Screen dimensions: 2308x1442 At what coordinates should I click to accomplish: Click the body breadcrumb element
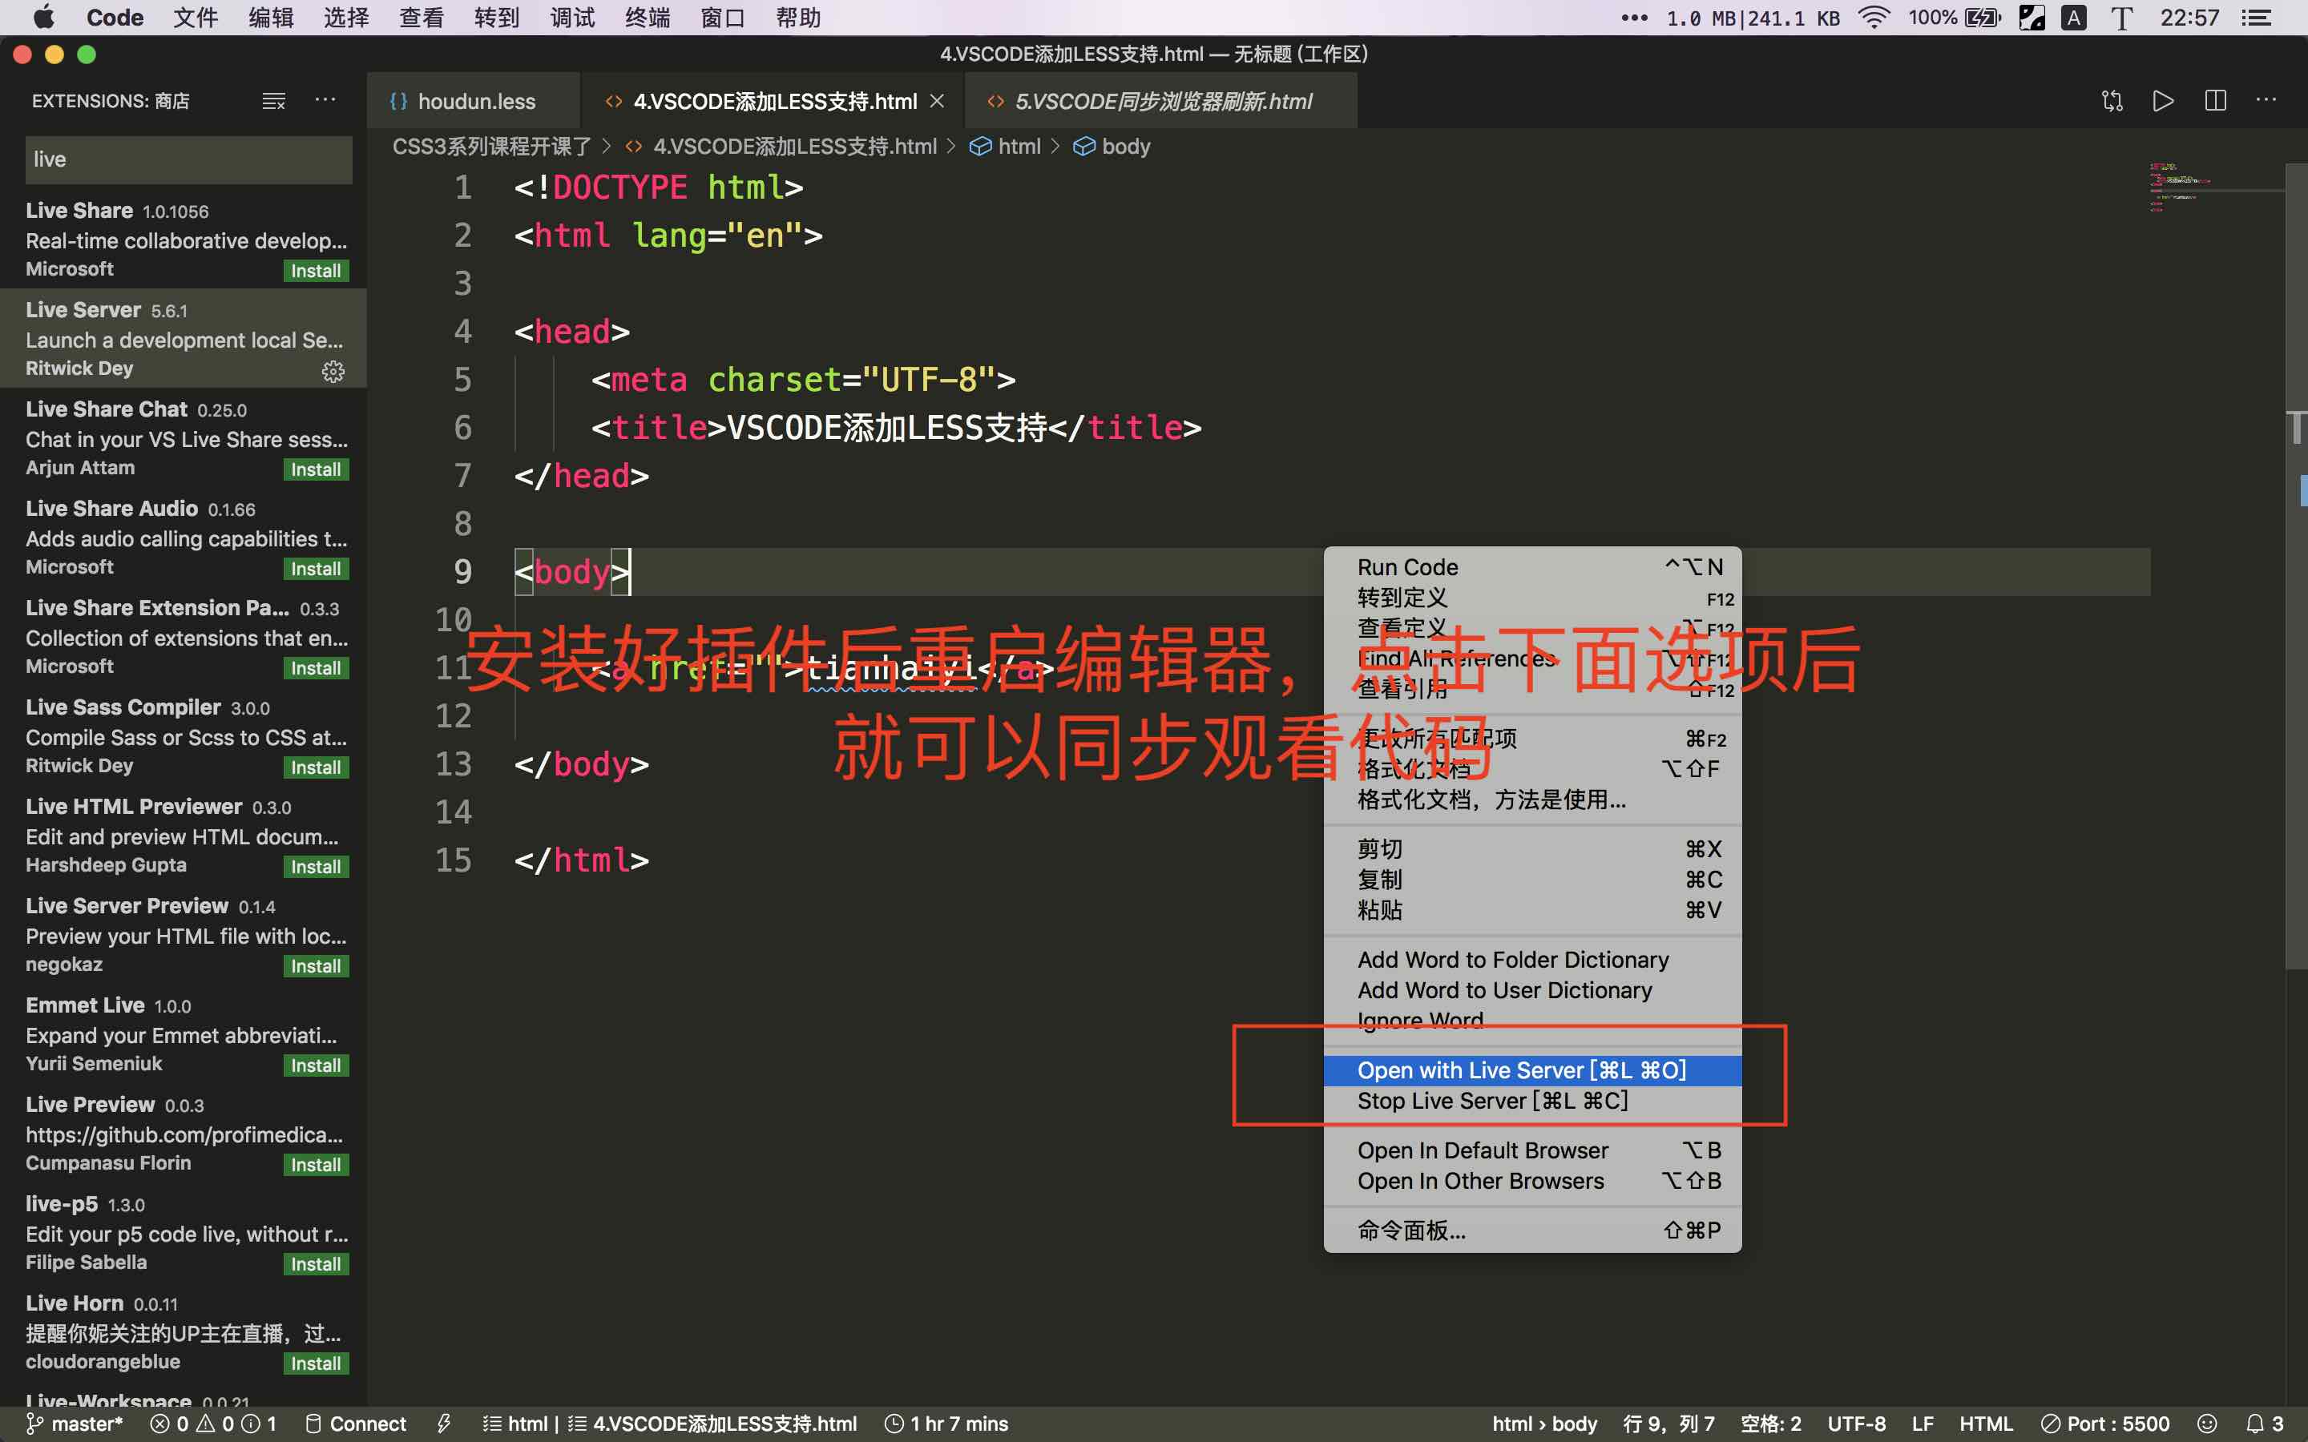pyautogui.click(x=1113, y=146)
